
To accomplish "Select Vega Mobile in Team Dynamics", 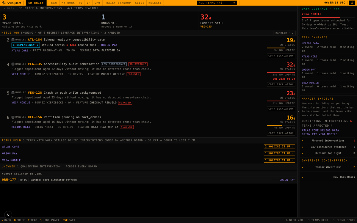I will pyautogui.click(x=310, y=83).
